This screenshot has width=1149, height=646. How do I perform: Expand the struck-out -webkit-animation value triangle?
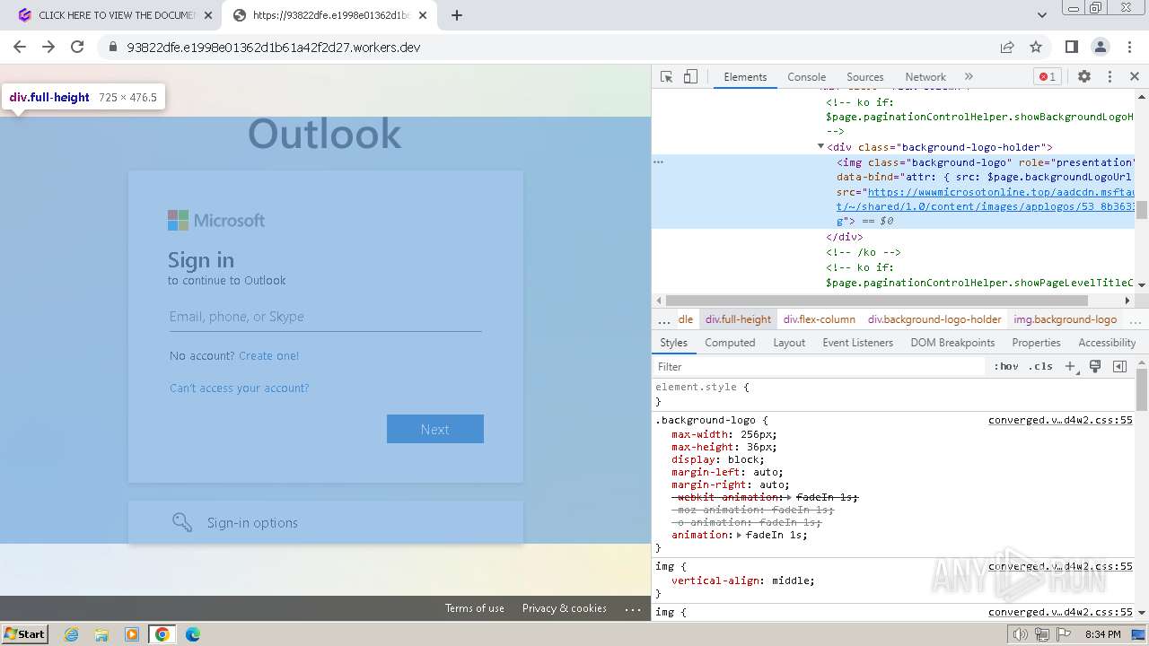click(790, 497)
